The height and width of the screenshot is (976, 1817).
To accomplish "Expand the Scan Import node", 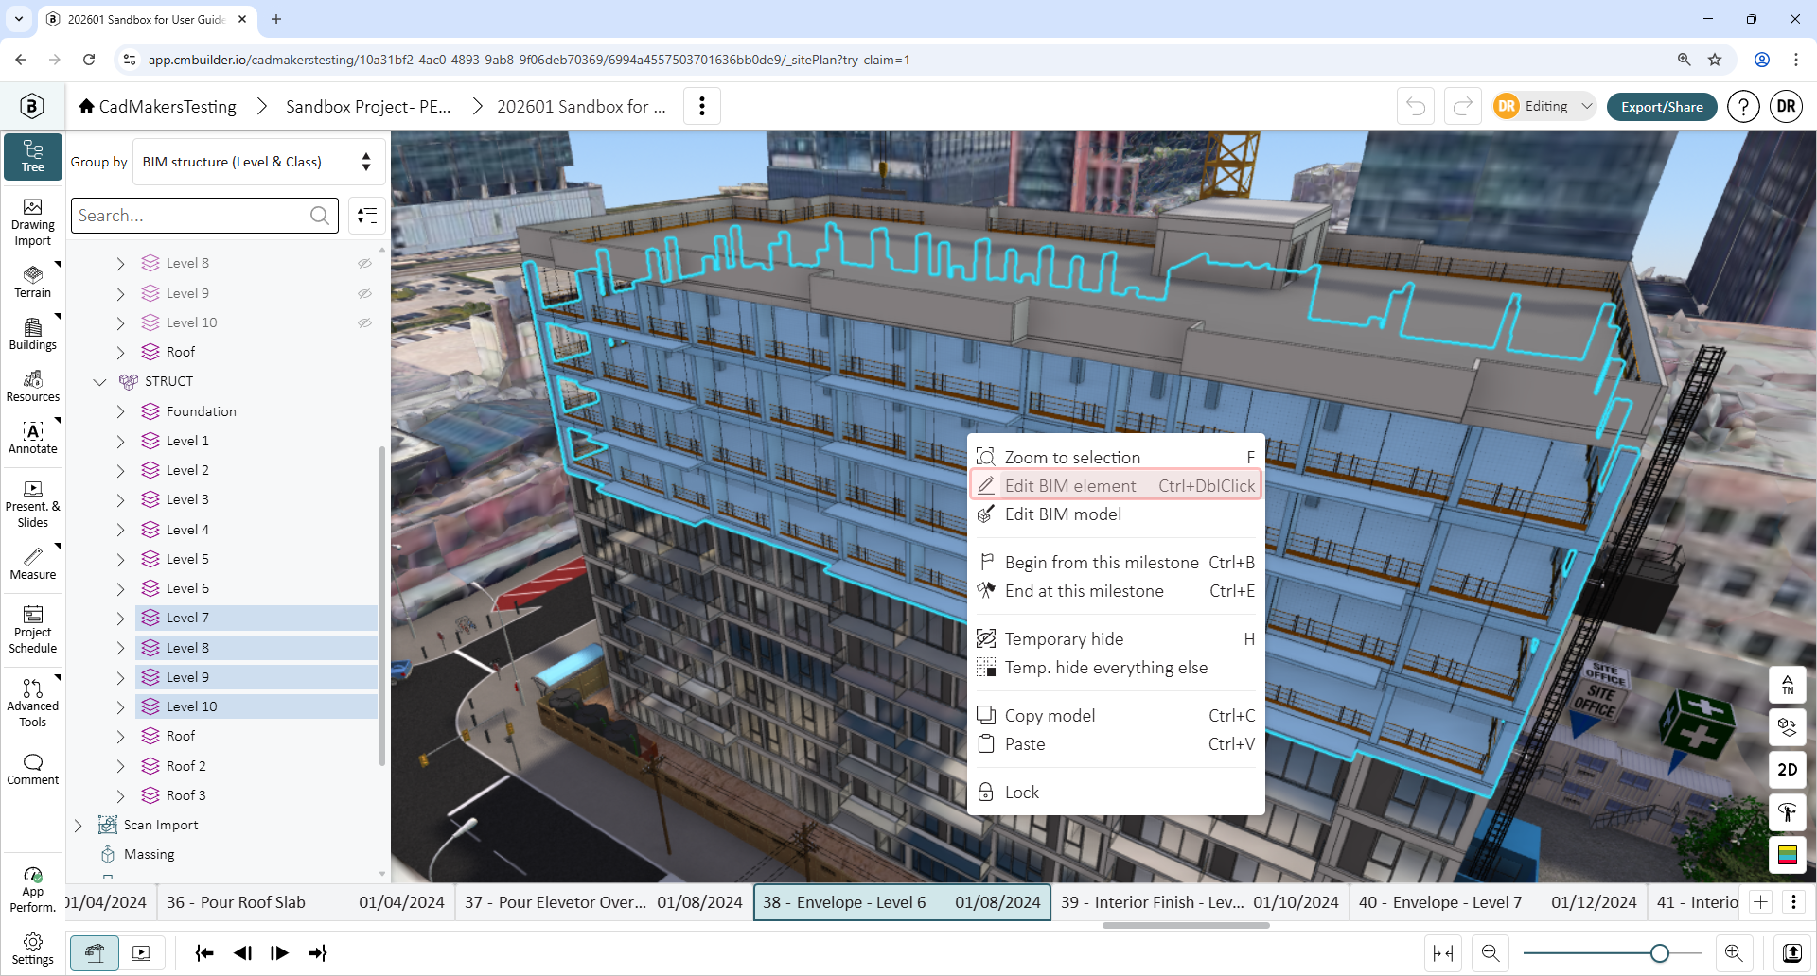I will 78,826.
